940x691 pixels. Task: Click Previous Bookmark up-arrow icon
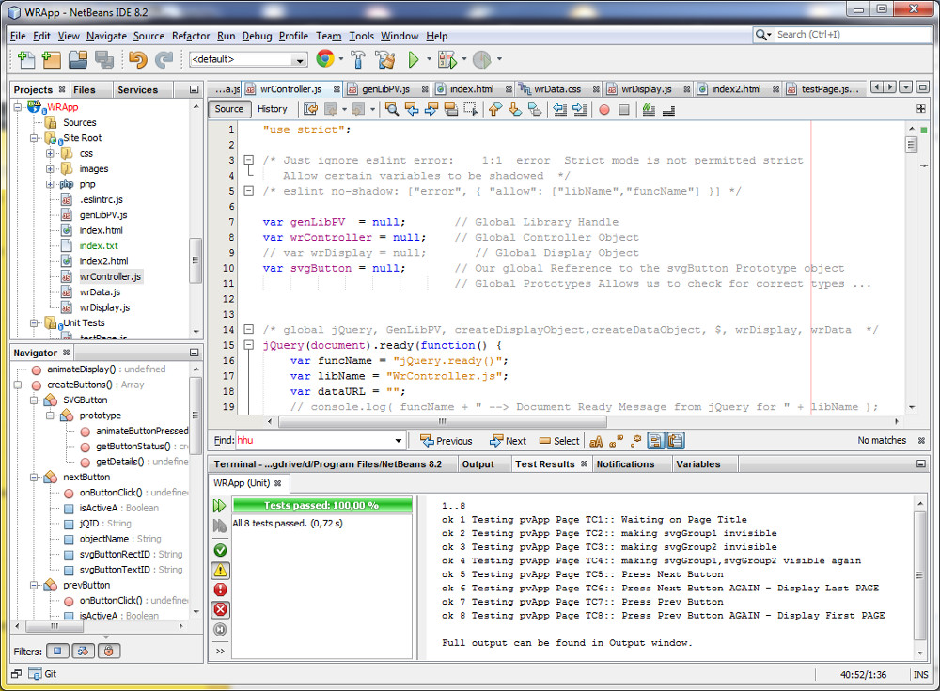(x=495, y=109)
